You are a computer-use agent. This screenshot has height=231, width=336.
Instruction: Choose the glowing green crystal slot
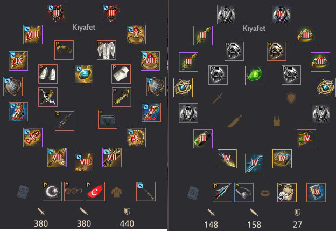pos(255,76)
